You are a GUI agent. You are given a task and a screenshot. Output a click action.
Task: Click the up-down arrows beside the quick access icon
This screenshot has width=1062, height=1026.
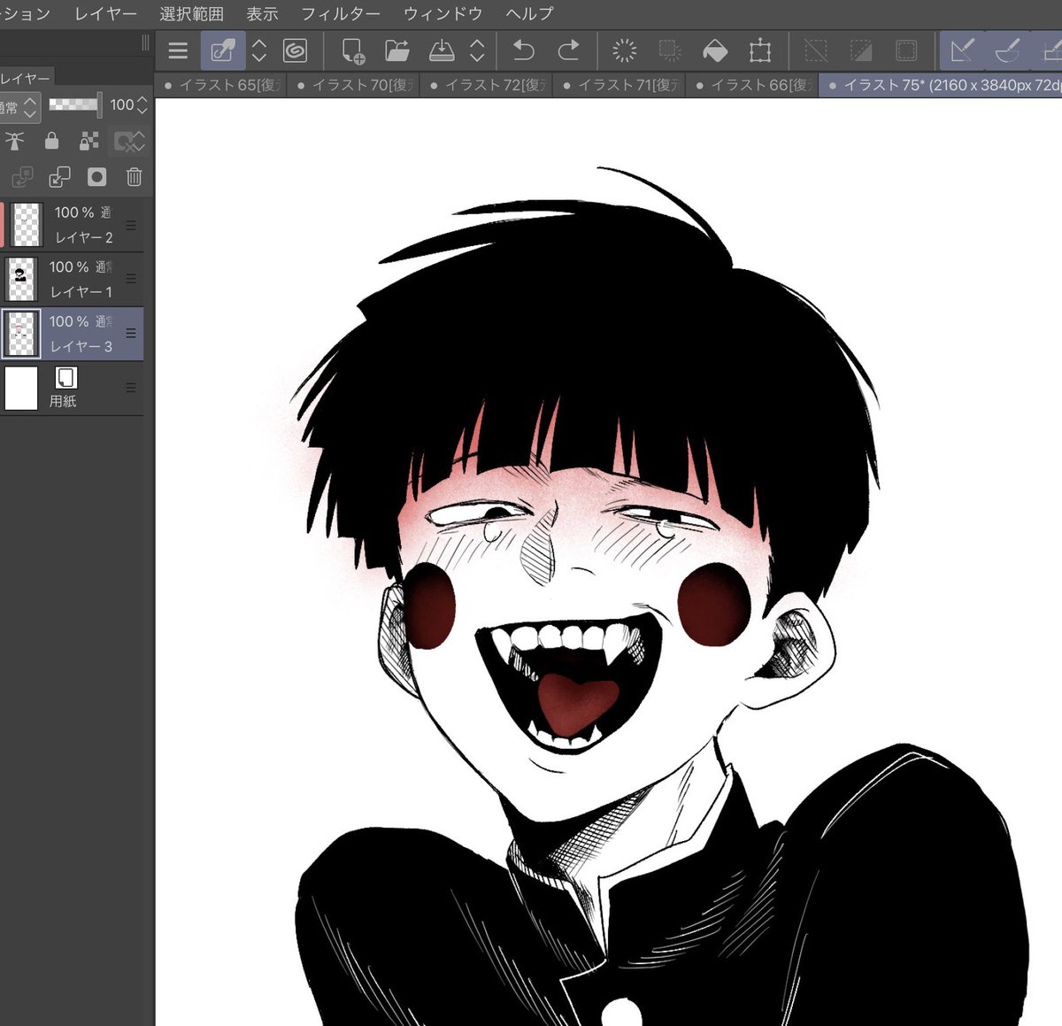tap(258, 50)
